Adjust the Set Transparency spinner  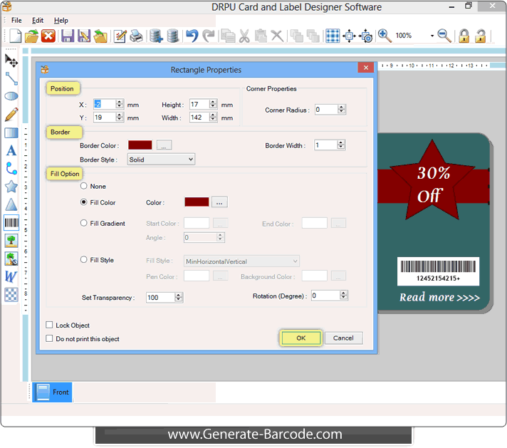point(179,297)
